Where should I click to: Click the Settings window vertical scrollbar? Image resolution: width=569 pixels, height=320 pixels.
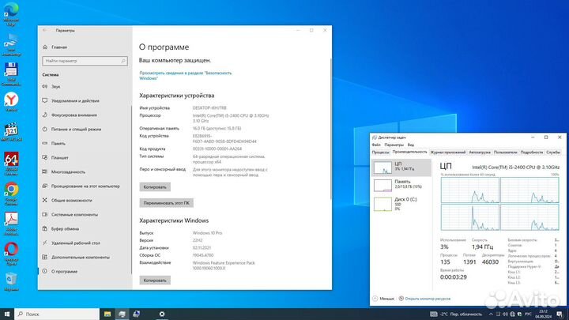(330, 129)
